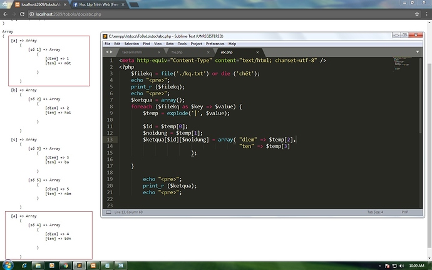Click the browser forward arrow
Image resolution: width=432 pixels, height=270 pixels.
click(14, 13)
